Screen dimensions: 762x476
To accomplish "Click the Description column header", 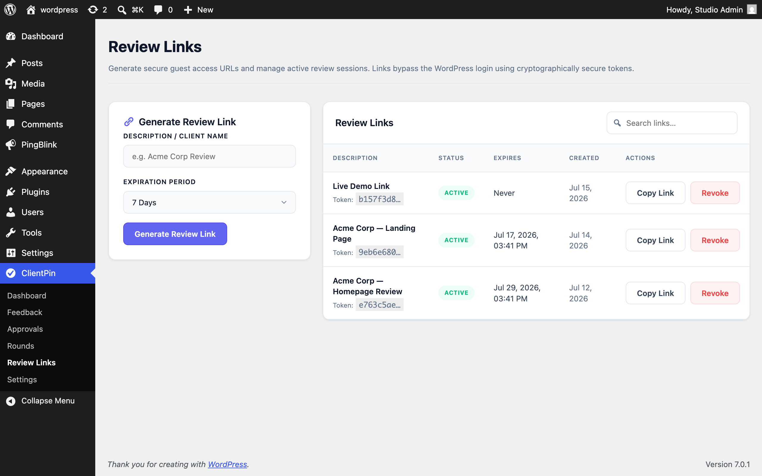I will tap(355, 158).
